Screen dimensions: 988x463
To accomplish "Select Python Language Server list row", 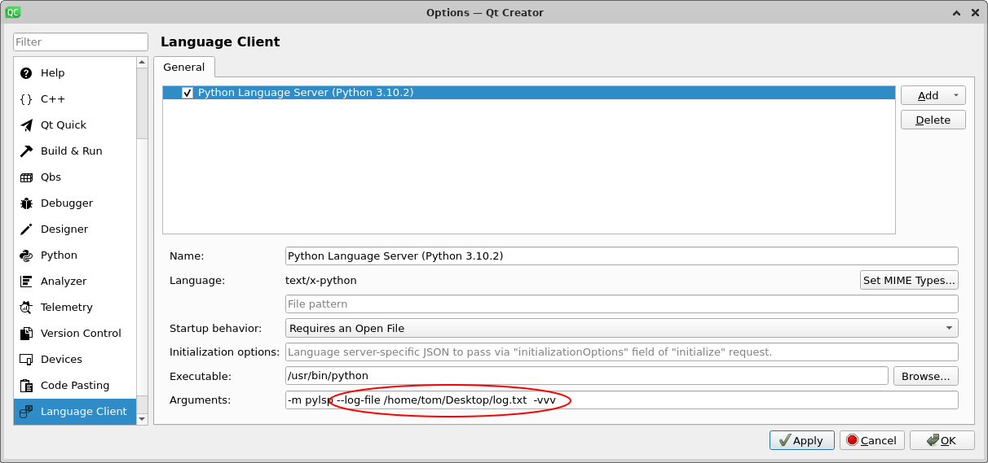I will [529, 93].
